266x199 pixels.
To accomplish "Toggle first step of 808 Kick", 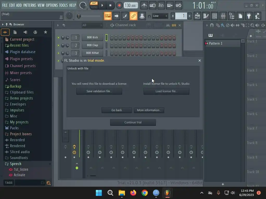I will coord(112,38).
